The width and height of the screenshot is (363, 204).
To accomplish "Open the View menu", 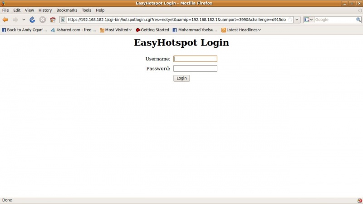I will [x=29, y=10].
